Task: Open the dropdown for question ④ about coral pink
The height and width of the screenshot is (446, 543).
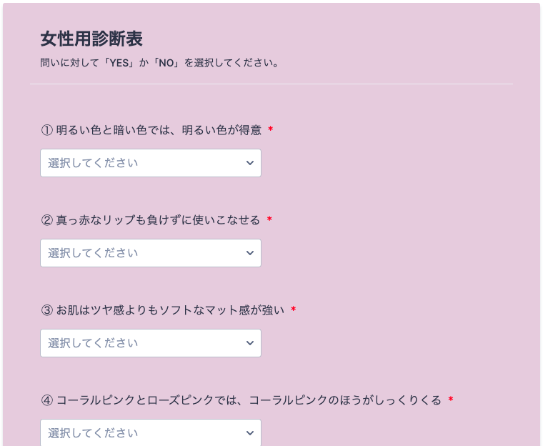Action: click(150, 432)
